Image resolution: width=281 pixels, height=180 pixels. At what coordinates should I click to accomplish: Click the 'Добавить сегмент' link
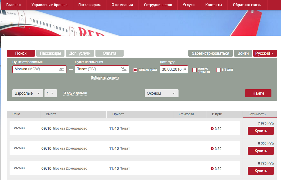(x=105, y=77)
